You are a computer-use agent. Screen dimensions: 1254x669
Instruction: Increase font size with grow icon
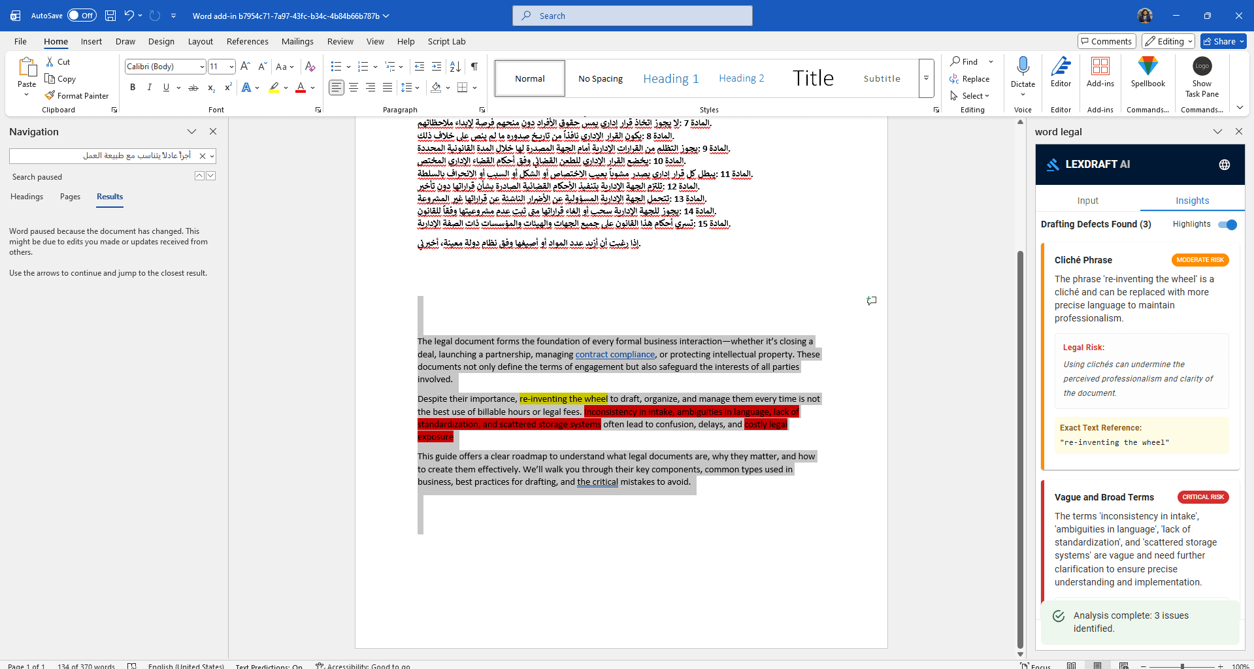coord(245,67)
